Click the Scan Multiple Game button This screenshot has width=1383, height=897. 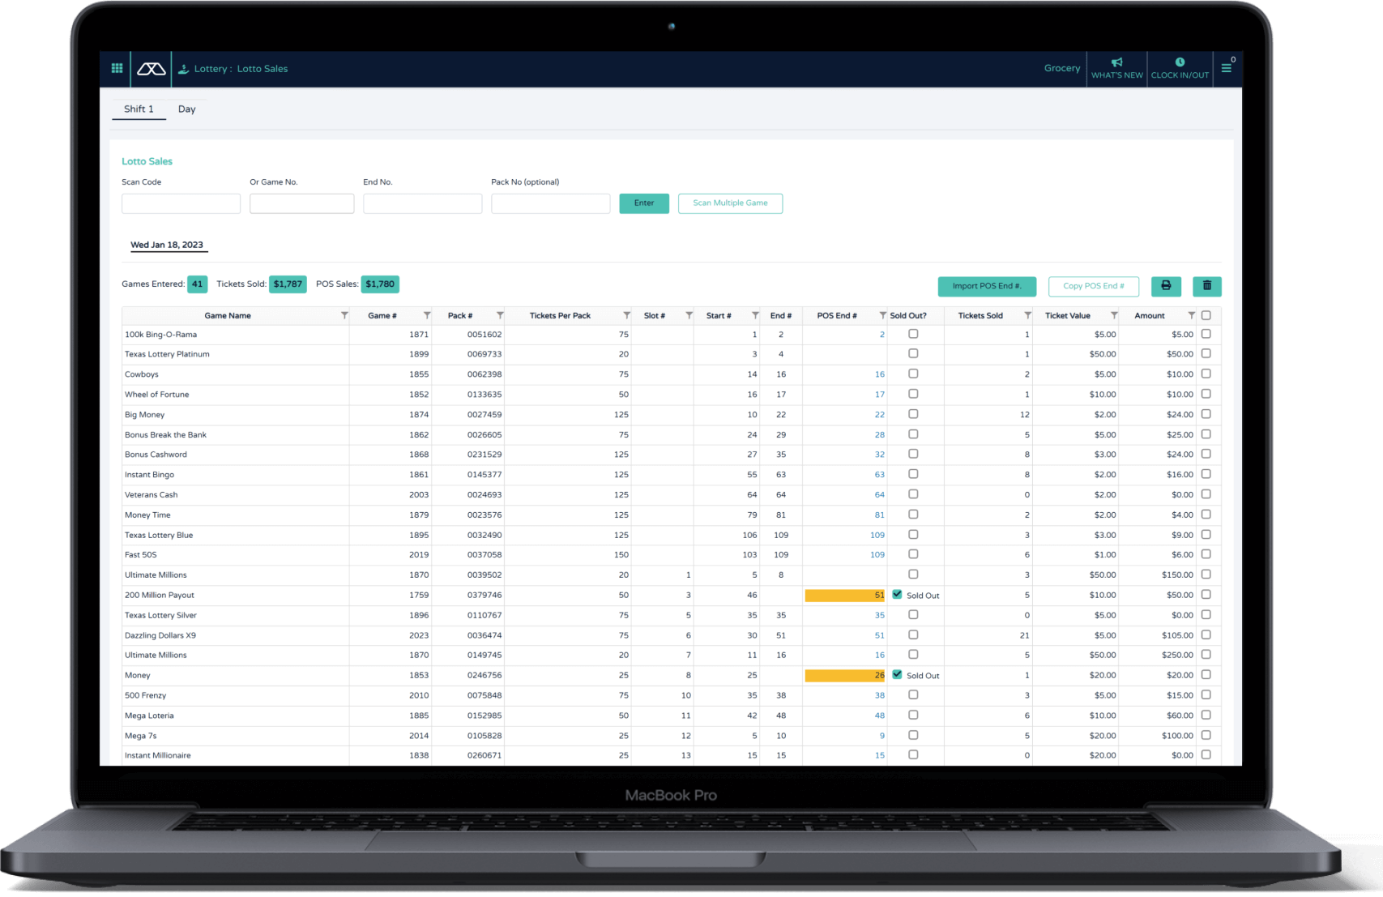point(730,203)
